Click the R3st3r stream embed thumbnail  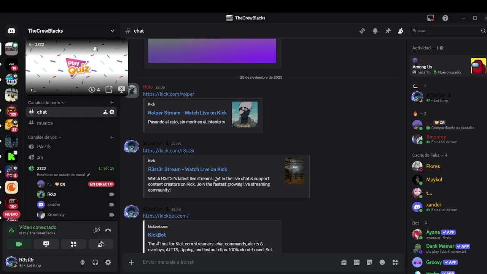(295, 171)
